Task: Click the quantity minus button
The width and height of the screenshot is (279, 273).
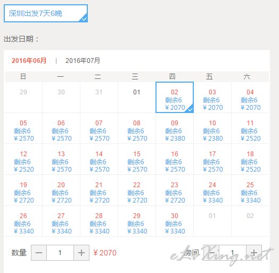Action: (x=39, y=253)
